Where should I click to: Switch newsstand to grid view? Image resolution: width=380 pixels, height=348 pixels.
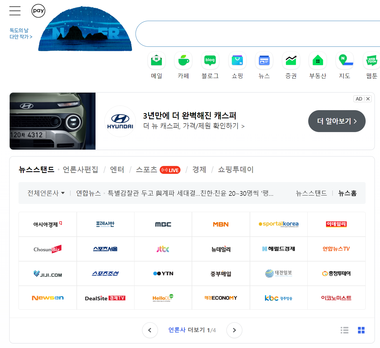pyautogui.click(x=361, y=330)
